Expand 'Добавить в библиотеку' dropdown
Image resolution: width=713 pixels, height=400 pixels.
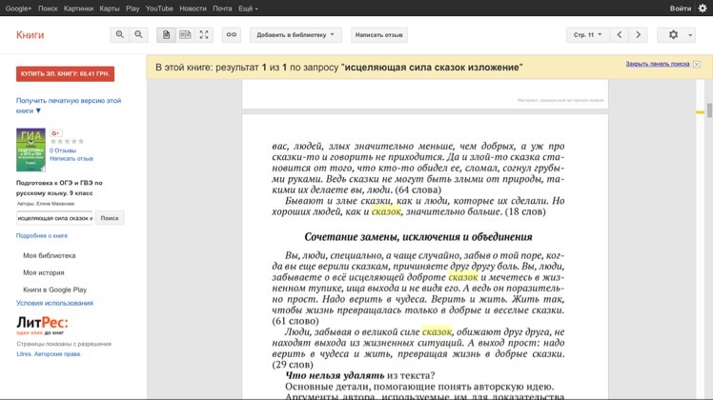click(295, 35)
